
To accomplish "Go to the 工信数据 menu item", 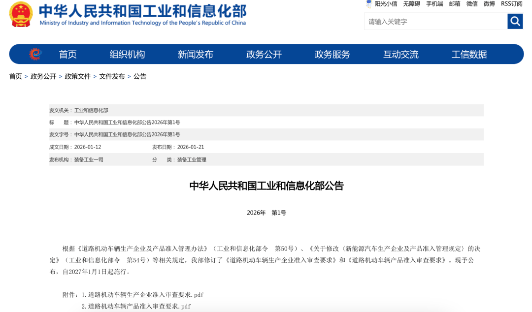I will (x=469, y=54).
